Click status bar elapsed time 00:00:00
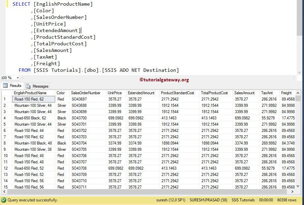 pyautogui.click(x=266, y=200)
